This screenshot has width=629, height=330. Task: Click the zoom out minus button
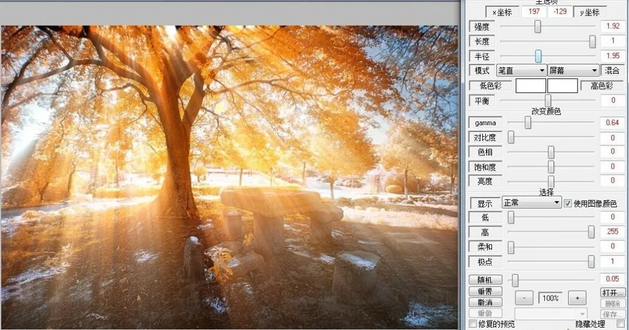point(523,298)
